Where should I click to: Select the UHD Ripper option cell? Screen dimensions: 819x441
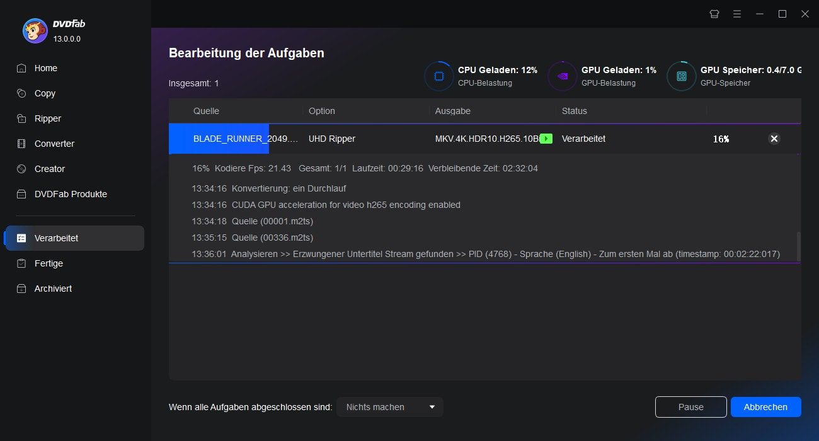(332, 139)
